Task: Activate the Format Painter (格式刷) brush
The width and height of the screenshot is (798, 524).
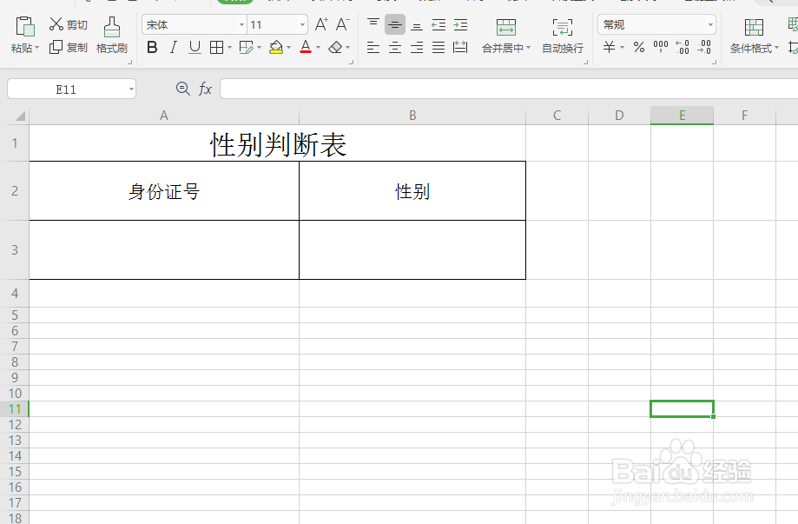Action: pyautogui.click(x=112, y=35)
